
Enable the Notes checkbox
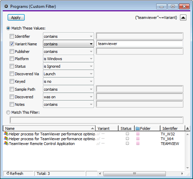[x=12, y=104]
